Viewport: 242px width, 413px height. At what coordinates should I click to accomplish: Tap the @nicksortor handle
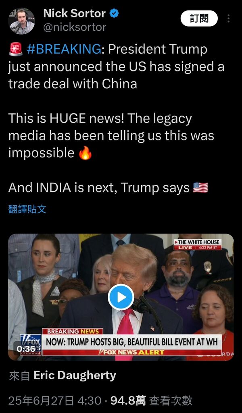pos(75,27)
